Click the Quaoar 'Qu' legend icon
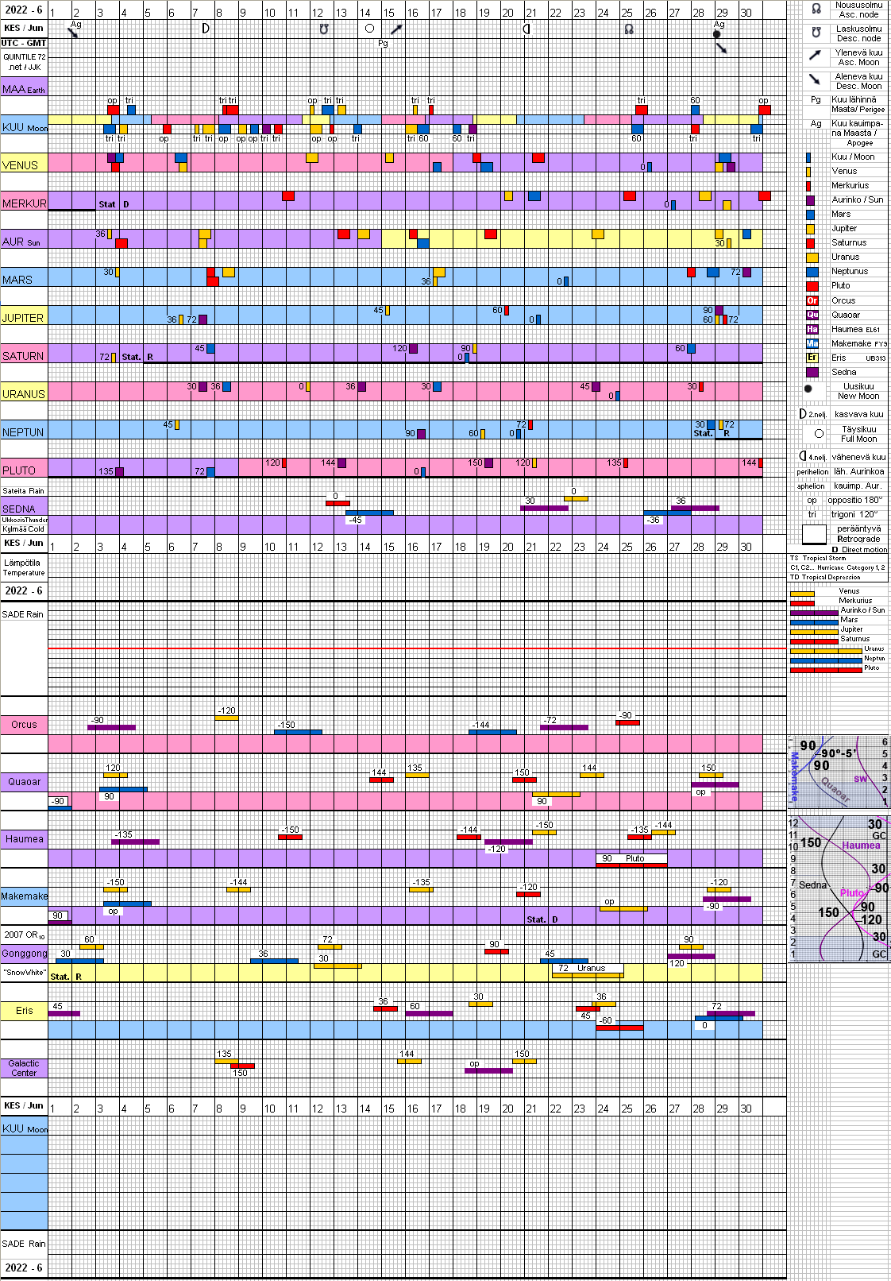The height and width of the screenshot is (1281, 891). pyautogui.click(x=812, y=315)
